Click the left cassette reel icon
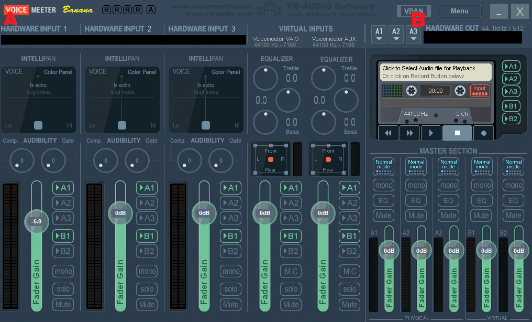532x322 pixels. click(411, 91)
